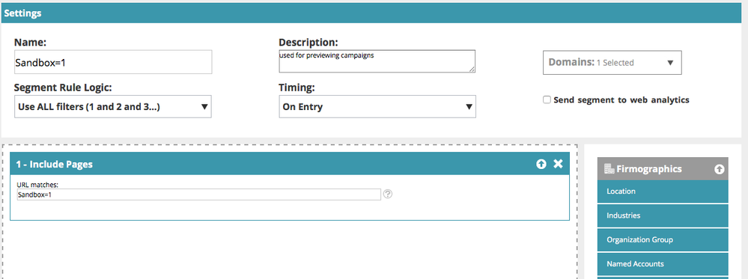The image size is (748, 279).
Task: Choose the Organization Group filter
Action: click(x=663, y=240)
